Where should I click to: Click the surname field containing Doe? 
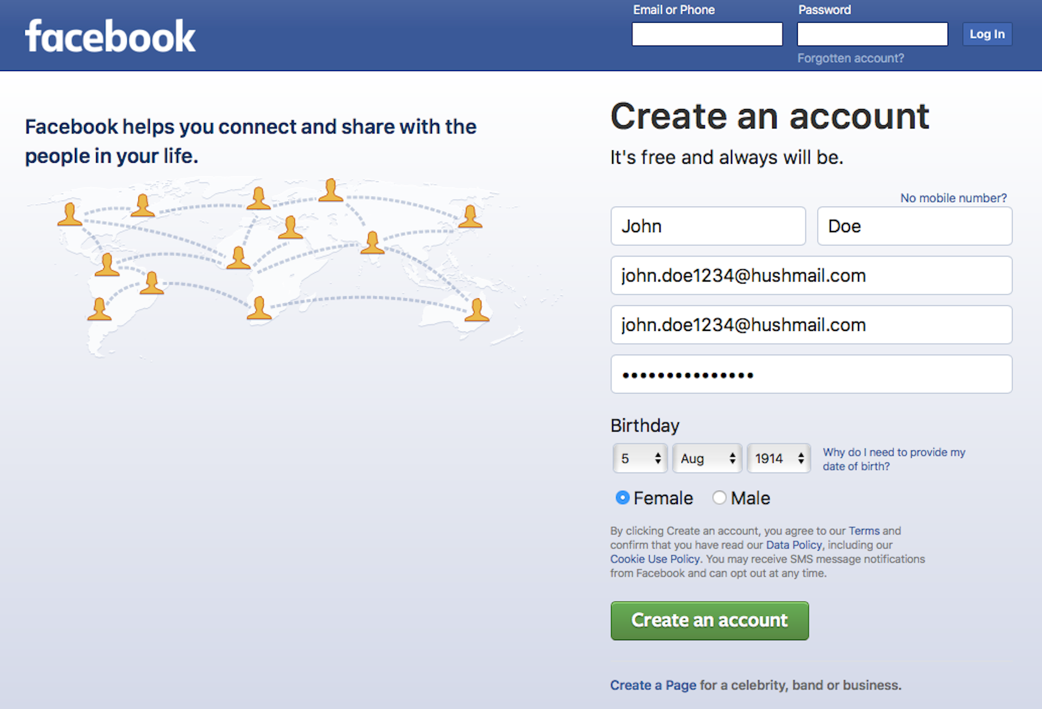pyautogui.click(x=914, y=226)
